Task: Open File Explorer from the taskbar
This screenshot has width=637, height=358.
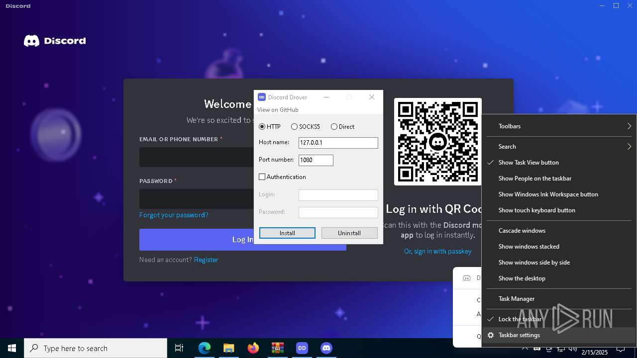Action: (x=228, y=348)
